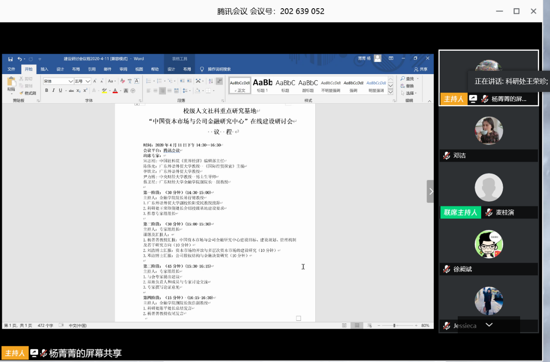Apply yellow text highlight color
Screen dimensions: 550x362
coord(104,91)
